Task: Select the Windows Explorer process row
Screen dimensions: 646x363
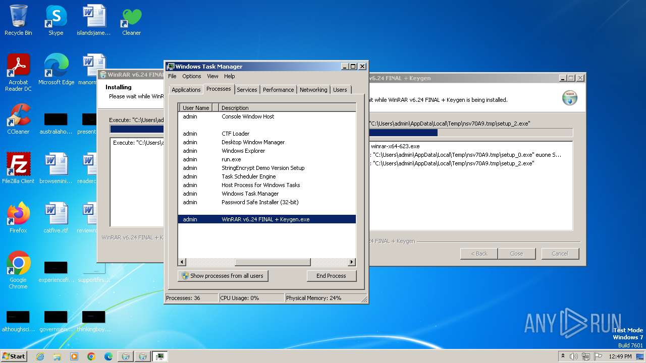Action: coord(267,151)
